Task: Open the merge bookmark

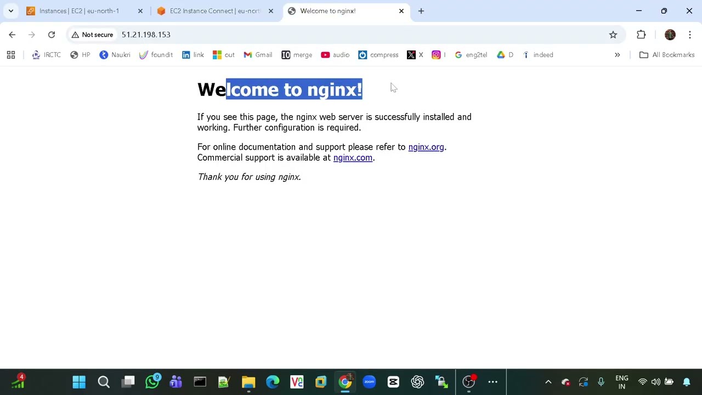Action: (x=297, y=55)
